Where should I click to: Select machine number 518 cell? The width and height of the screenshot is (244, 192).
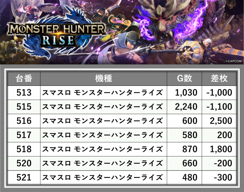(24, 149)
